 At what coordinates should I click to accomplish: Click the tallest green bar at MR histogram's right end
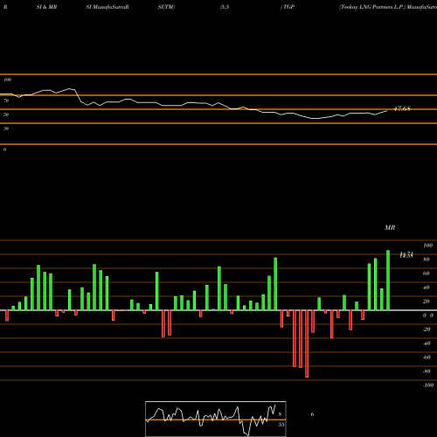point(388,281)
